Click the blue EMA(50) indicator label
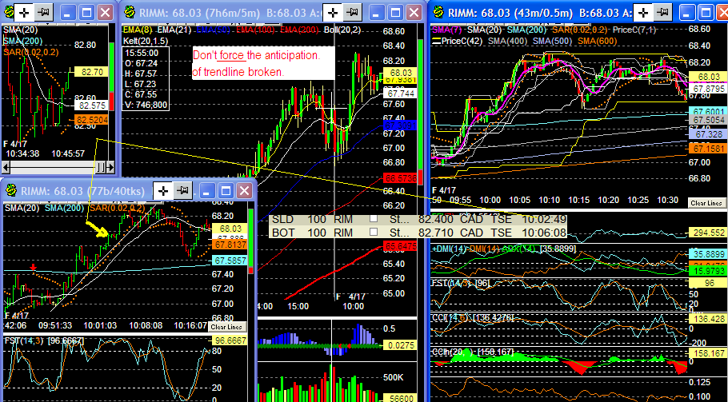This screenshot has height=402, width=728. 214,30
